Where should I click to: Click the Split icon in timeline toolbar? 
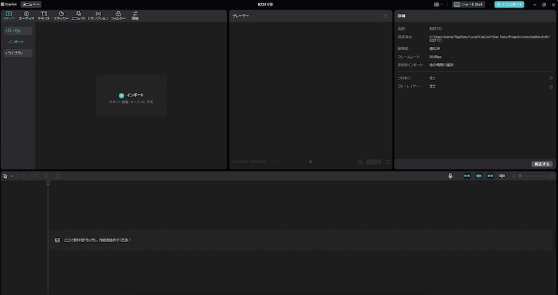coord(46,176)
